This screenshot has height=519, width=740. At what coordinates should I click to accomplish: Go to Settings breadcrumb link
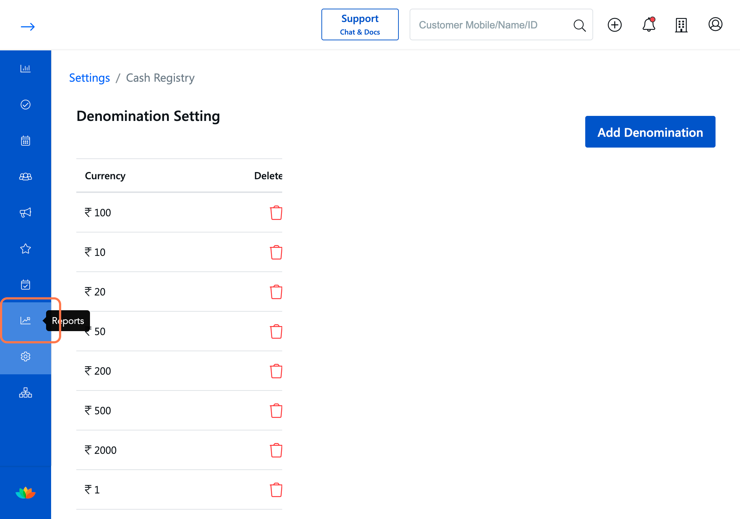[x=90, y=78]
